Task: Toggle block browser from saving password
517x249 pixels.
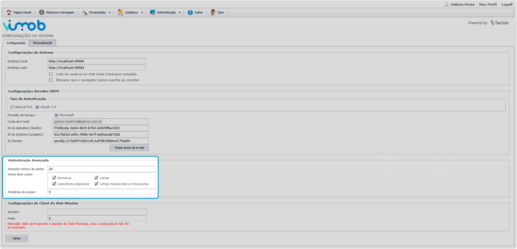Action: 51,80
